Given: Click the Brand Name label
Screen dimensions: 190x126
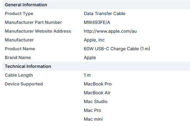Looking at the screenshot, I should (18, 58).
